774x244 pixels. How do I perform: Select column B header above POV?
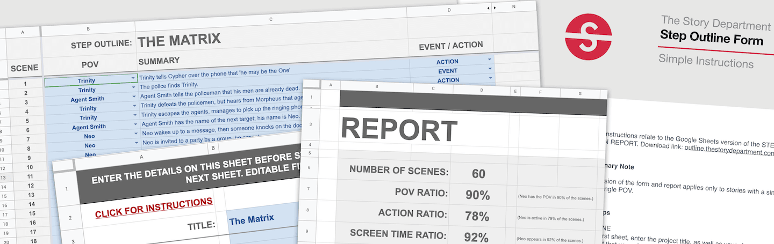tap(88, 28)
